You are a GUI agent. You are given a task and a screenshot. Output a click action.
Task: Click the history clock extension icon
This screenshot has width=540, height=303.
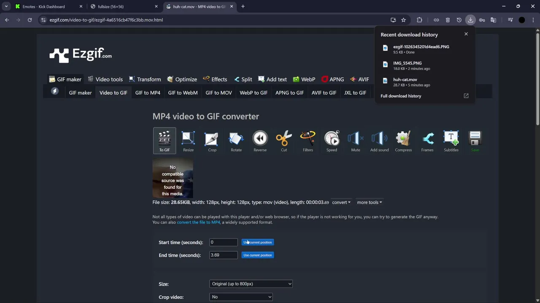click(459, 20)
